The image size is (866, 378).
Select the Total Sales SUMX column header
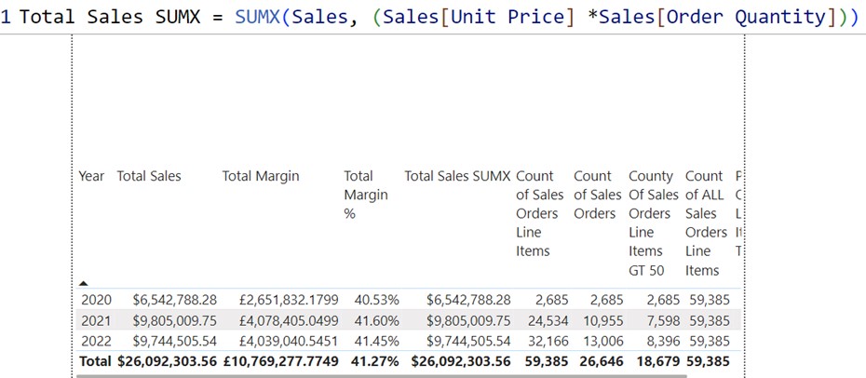[x=457, y=176]
